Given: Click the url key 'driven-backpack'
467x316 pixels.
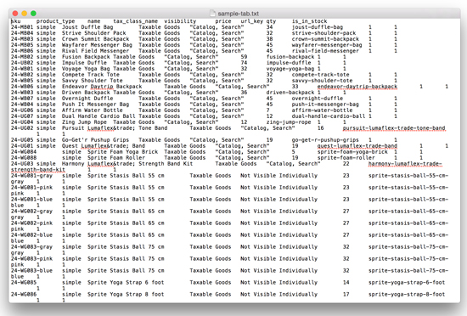Looking at the screenshot, I should [290, 93].
